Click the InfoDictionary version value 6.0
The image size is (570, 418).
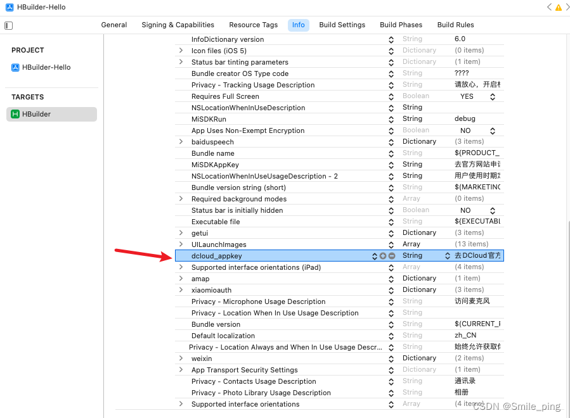point(460,39)
